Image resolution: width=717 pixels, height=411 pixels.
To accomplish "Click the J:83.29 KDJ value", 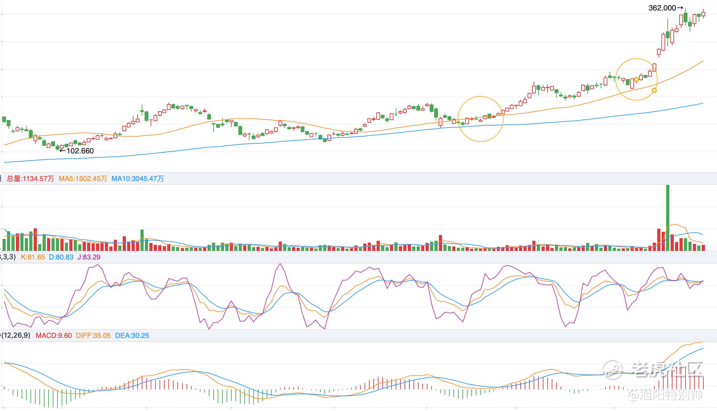I will (89, 257).
